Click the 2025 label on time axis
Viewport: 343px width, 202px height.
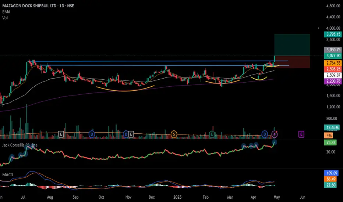point(177,197)
